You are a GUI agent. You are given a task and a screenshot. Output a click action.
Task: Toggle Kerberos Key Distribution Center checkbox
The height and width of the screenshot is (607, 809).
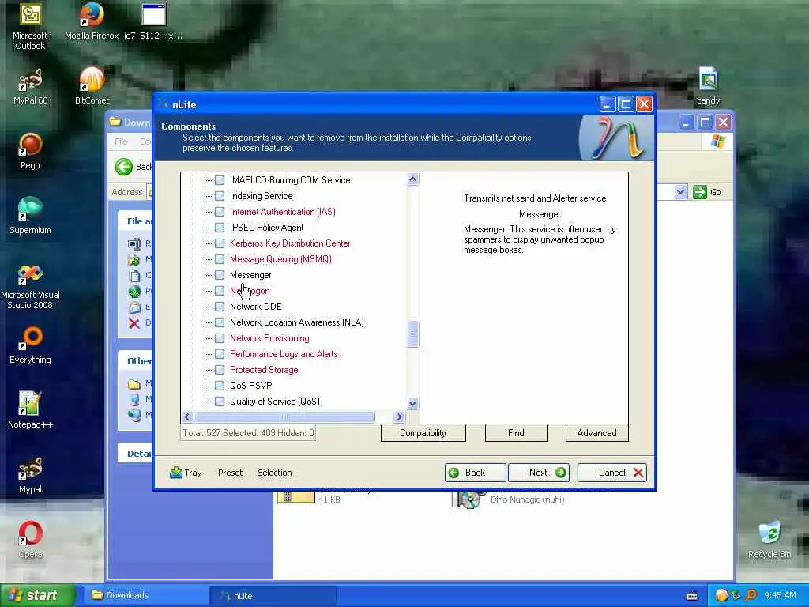click(x=220, y=243)
